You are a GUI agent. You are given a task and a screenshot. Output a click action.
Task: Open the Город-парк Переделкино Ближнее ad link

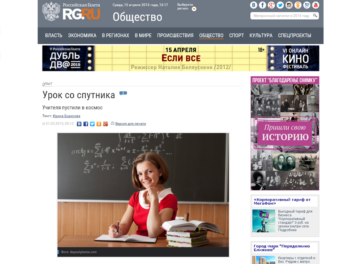(282, 248)
